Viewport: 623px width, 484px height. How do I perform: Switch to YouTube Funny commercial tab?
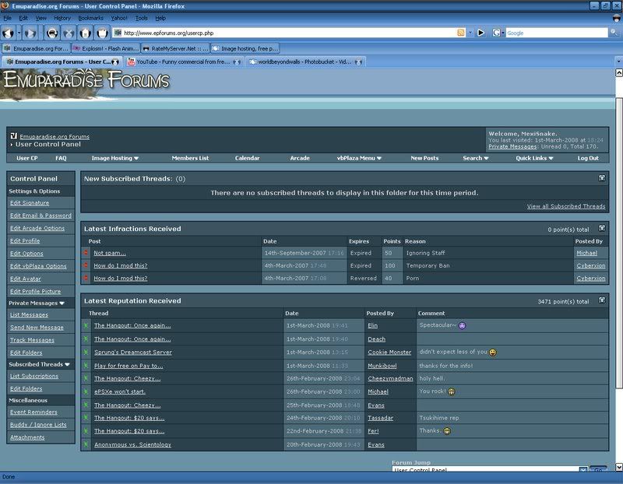click(185, 62)
